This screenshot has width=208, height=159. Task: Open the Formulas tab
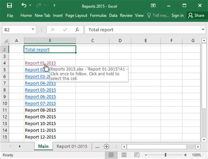pos(98,15)
